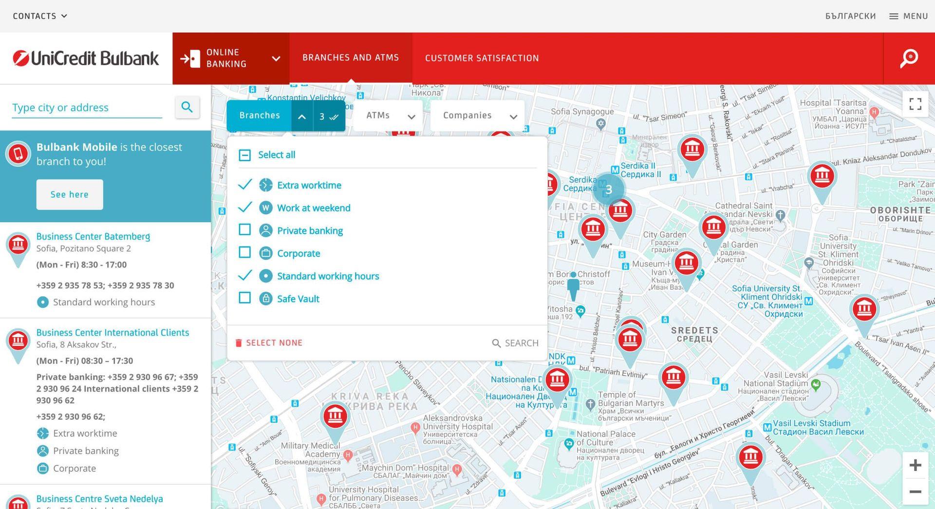Collapse the Branches filter panel chevron

pos(302,116)
